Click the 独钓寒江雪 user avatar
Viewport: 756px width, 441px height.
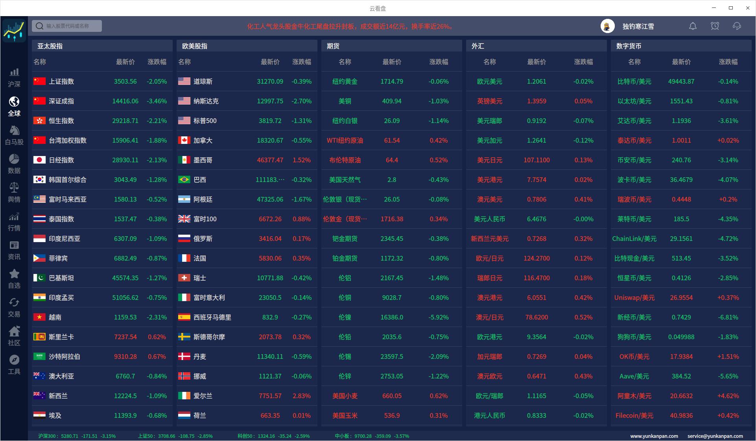pyautogui.click(x=607, y=26)
